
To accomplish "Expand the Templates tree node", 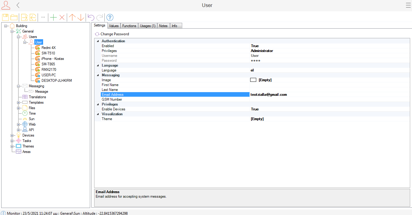I will tap(19, 102).
